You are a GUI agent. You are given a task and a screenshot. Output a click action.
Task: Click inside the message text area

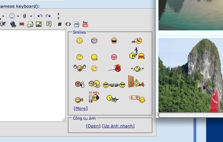(32, 76)
